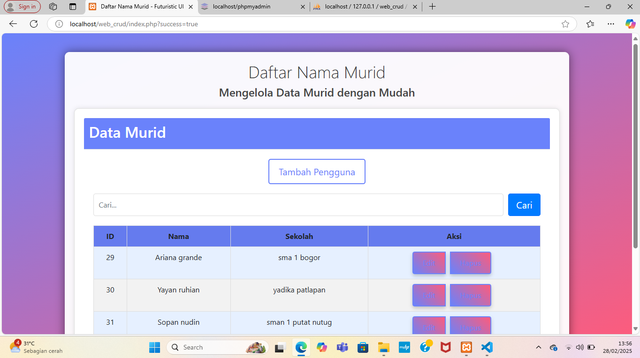The height and width of the screenshot is (358, 640).
Task: Edit the Yayan ruhian row
Action: coord(429,295)
